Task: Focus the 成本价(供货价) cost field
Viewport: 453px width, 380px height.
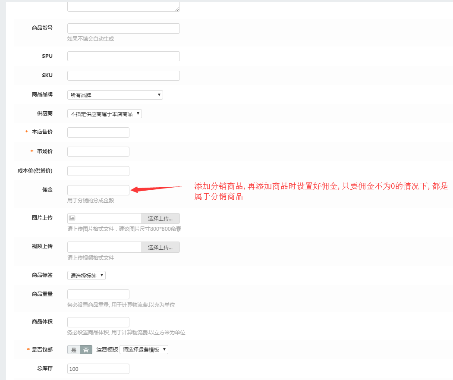Action: [98, 171]
